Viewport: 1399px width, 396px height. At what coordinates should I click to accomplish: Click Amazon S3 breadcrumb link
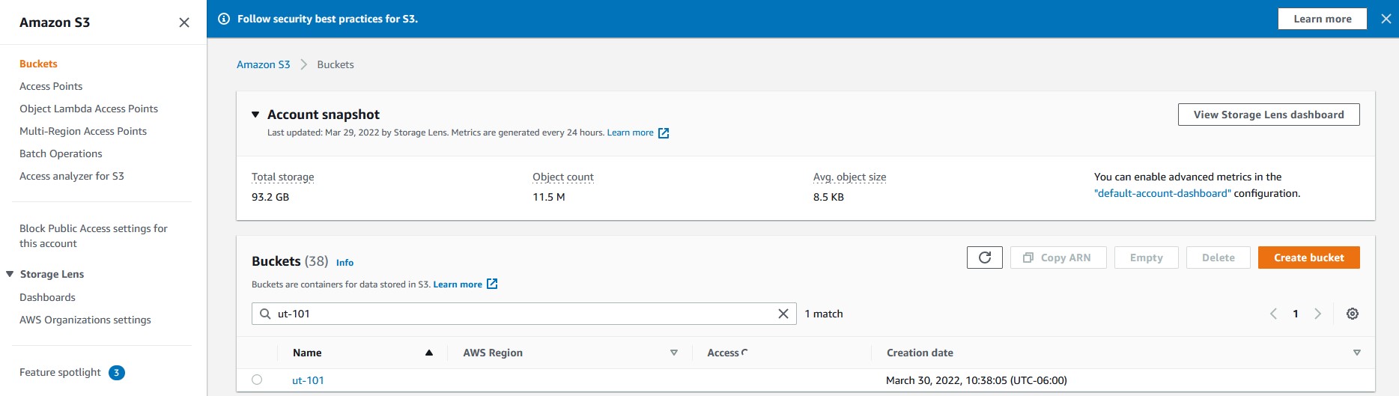[263, 64]
